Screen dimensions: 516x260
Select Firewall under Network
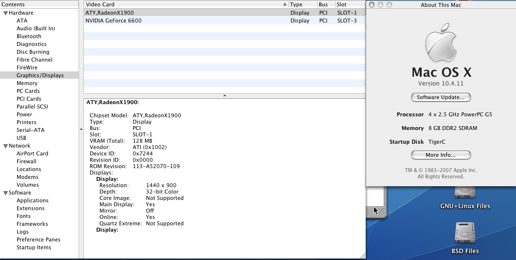(26, 161)
